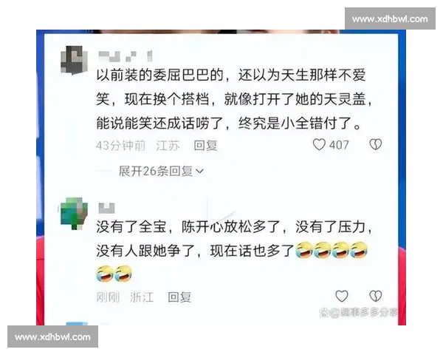This screenshot has width=443, height=355.
Task: Reply to first comment via 回复
Action: pos(205,146)
